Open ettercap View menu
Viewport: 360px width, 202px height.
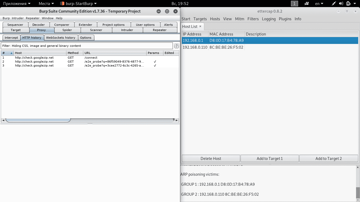pyautogui.click(x=227, y=19)
